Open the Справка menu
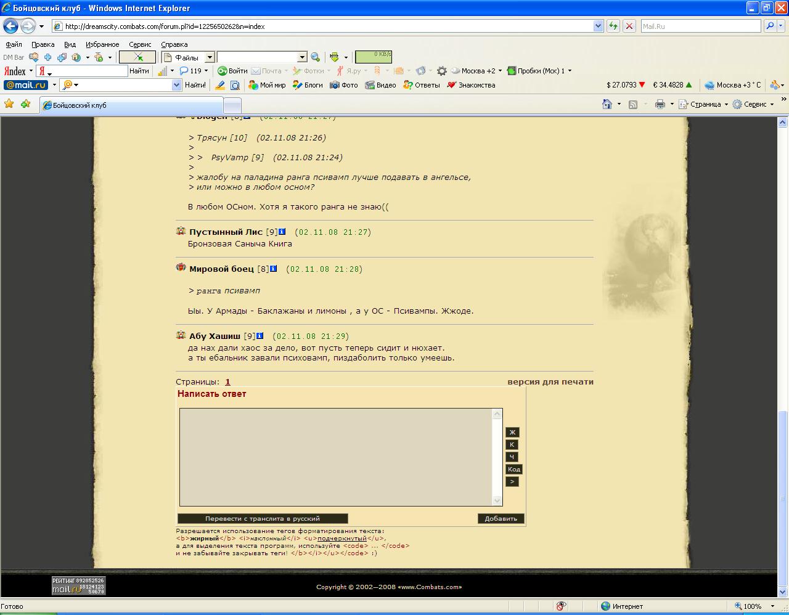 174,44
